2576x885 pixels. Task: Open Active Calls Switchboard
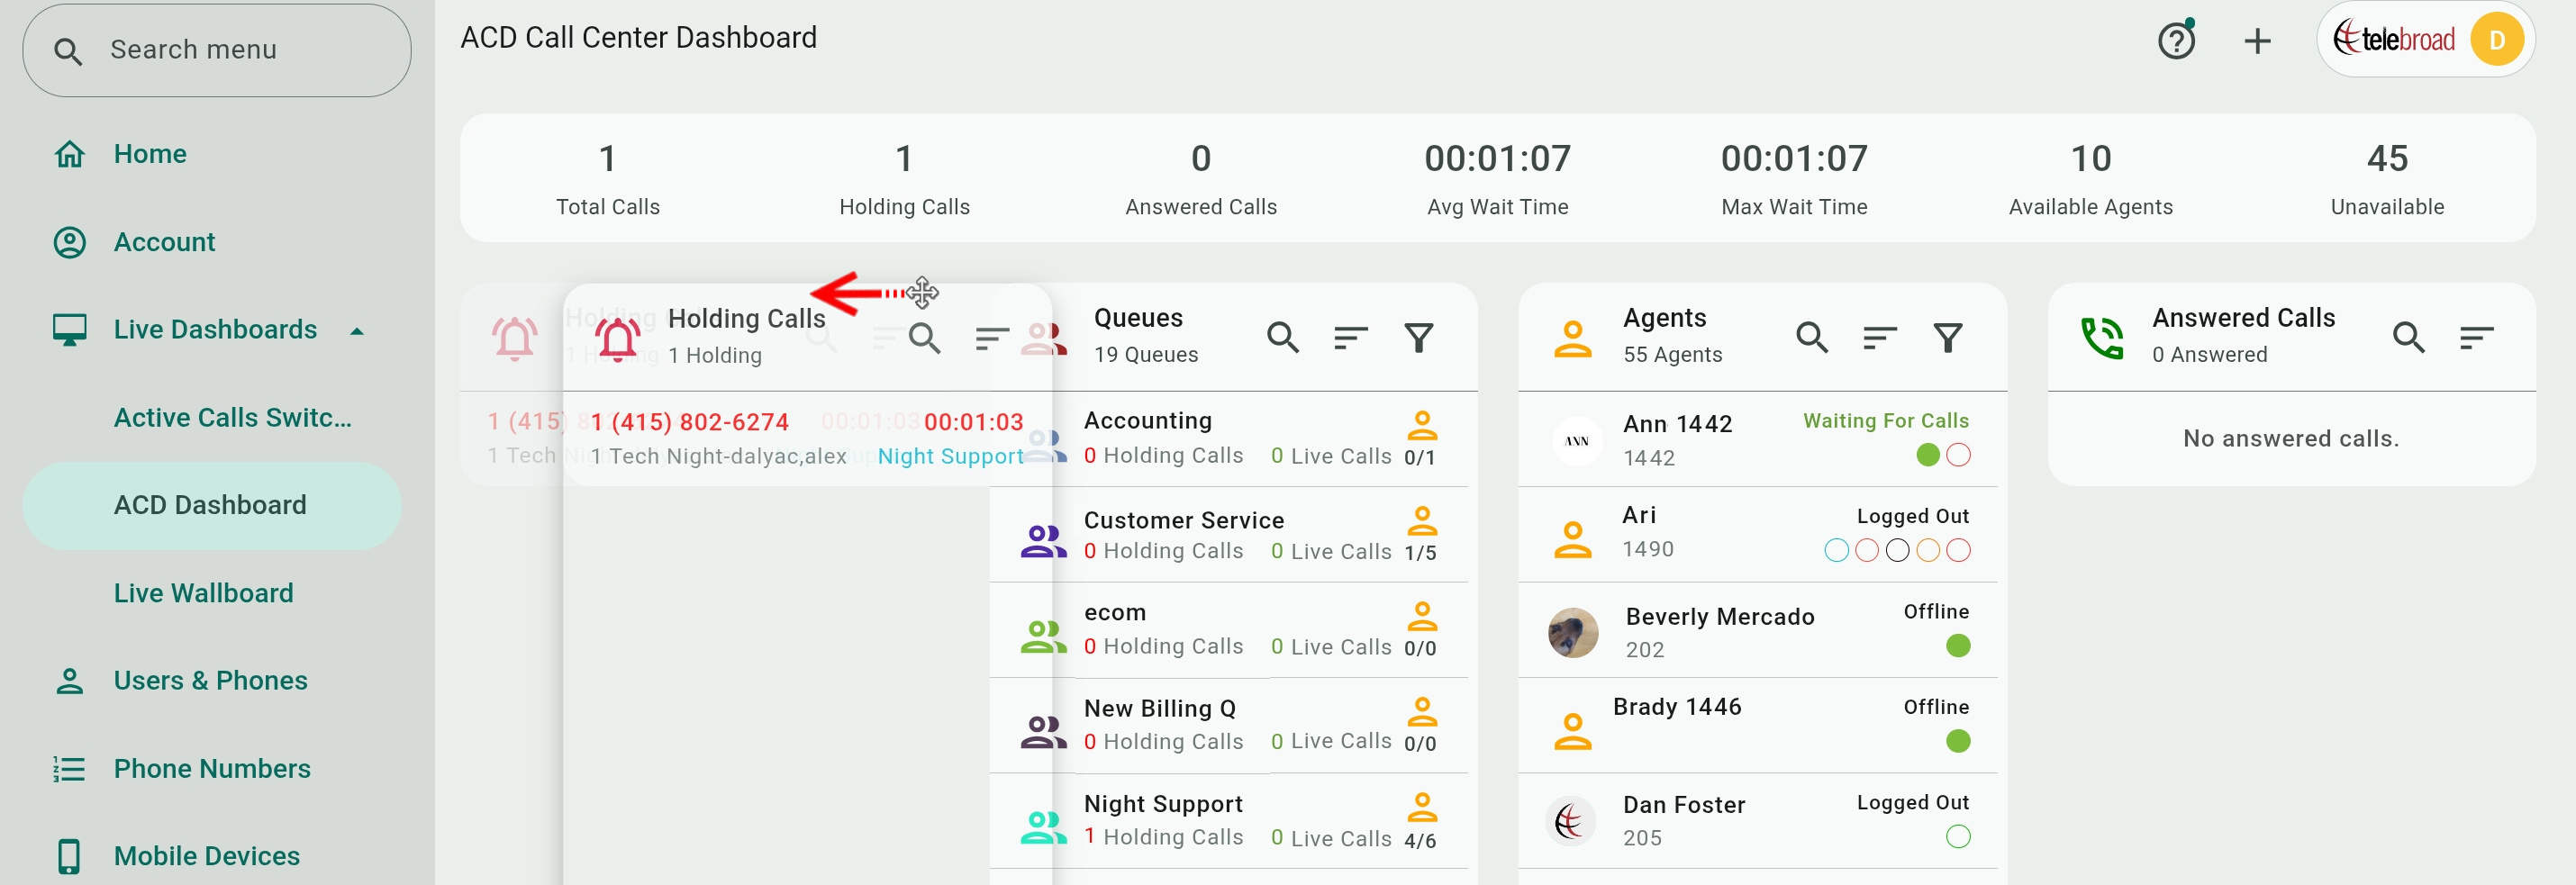[x=233, y=417]
